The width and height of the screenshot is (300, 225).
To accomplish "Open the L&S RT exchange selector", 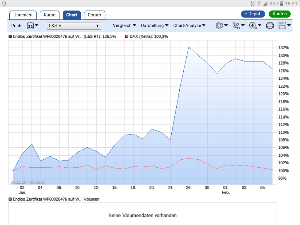I will tap(74, 26).
